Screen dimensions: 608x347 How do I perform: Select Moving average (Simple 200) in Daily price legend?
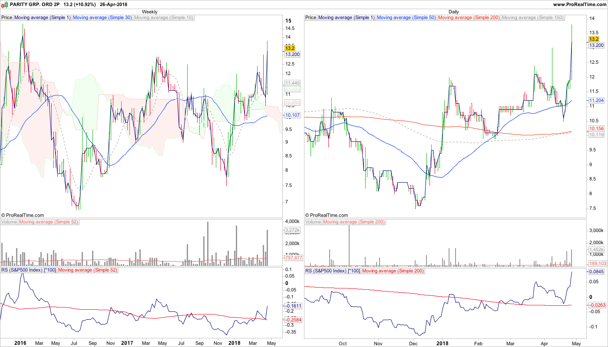coord(469,18)
